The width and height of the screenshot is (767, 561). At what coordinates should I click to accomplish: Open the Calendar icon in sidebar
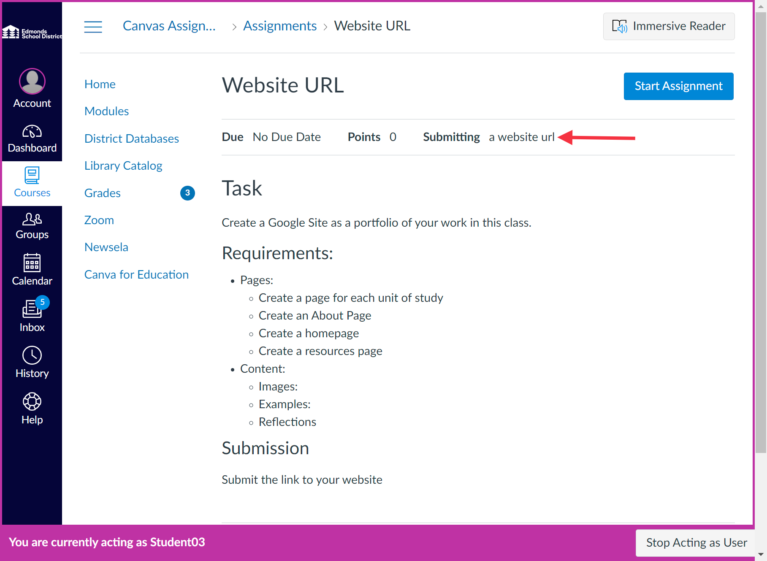32,263
